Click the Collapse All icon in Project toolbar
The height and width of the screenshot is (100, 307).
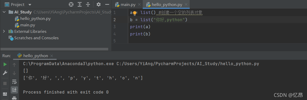point(88,4)
